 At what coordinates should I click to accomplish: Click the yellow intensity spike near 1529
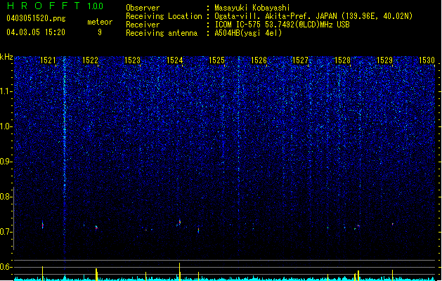392,275
